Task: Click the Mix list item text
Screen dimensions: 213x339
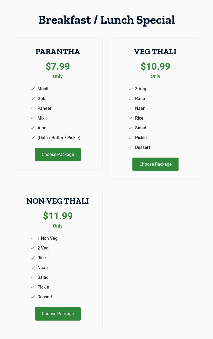Action: coord(41,118)
